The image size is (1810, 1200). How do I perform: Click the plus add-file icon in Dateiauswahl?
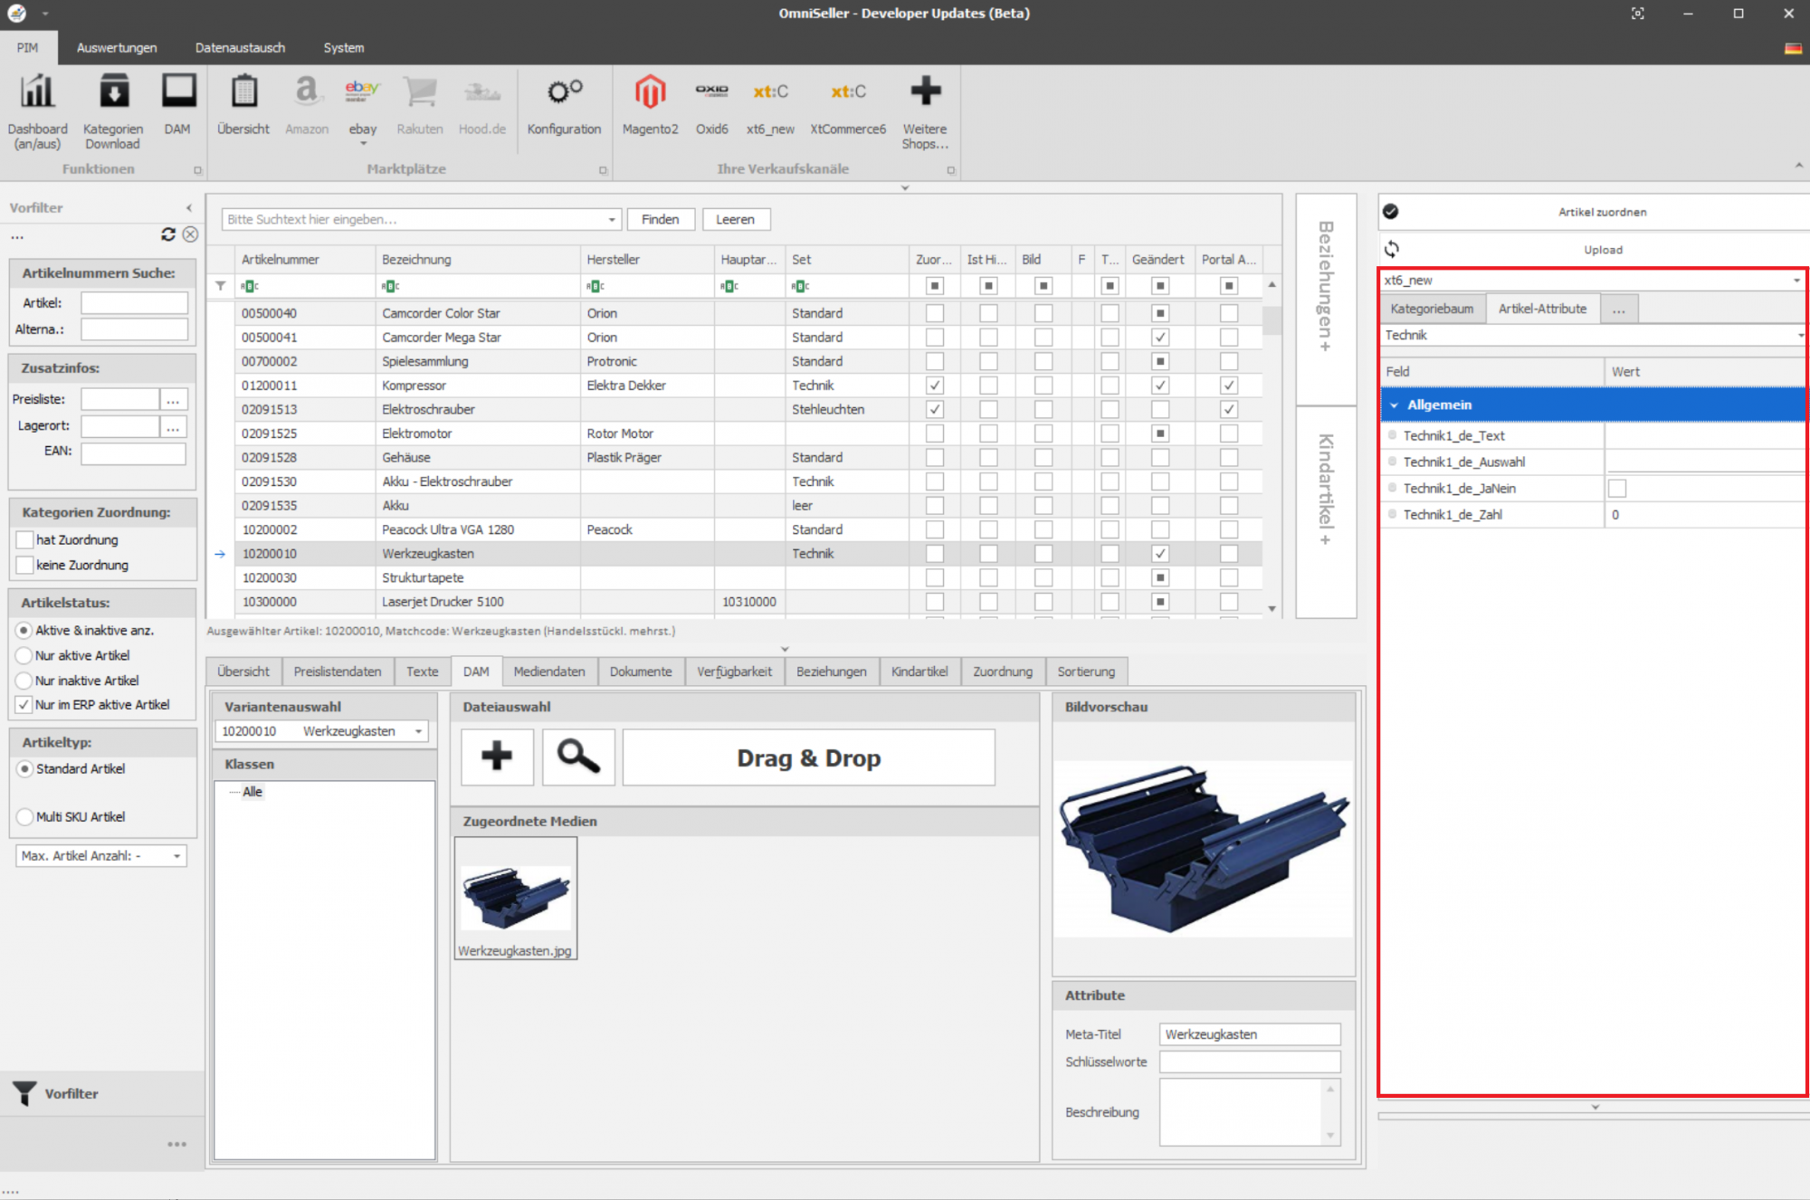click(x=497, y=757)
